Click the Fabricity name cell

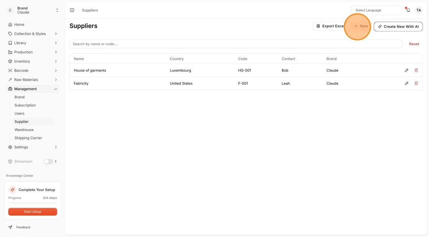tap(81, 83)
